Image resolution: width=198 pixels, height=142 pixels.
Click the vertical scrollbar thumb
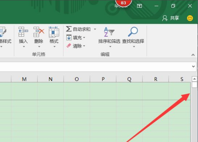195,85
